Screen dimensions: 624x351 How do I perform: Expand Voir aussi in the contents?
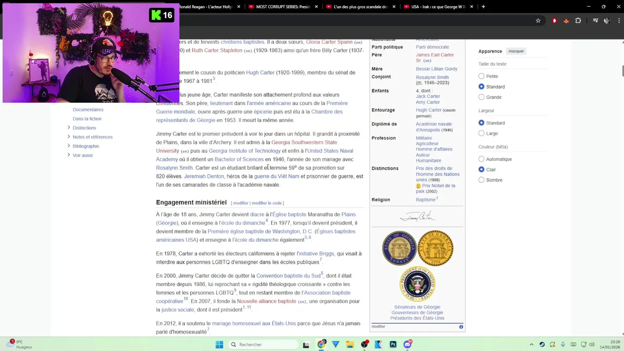(69, 155)
